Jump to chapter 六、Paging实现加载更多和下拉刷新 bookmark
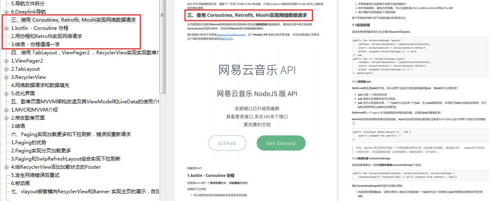This screenshot has height=201, width=497. click(71, 134)
